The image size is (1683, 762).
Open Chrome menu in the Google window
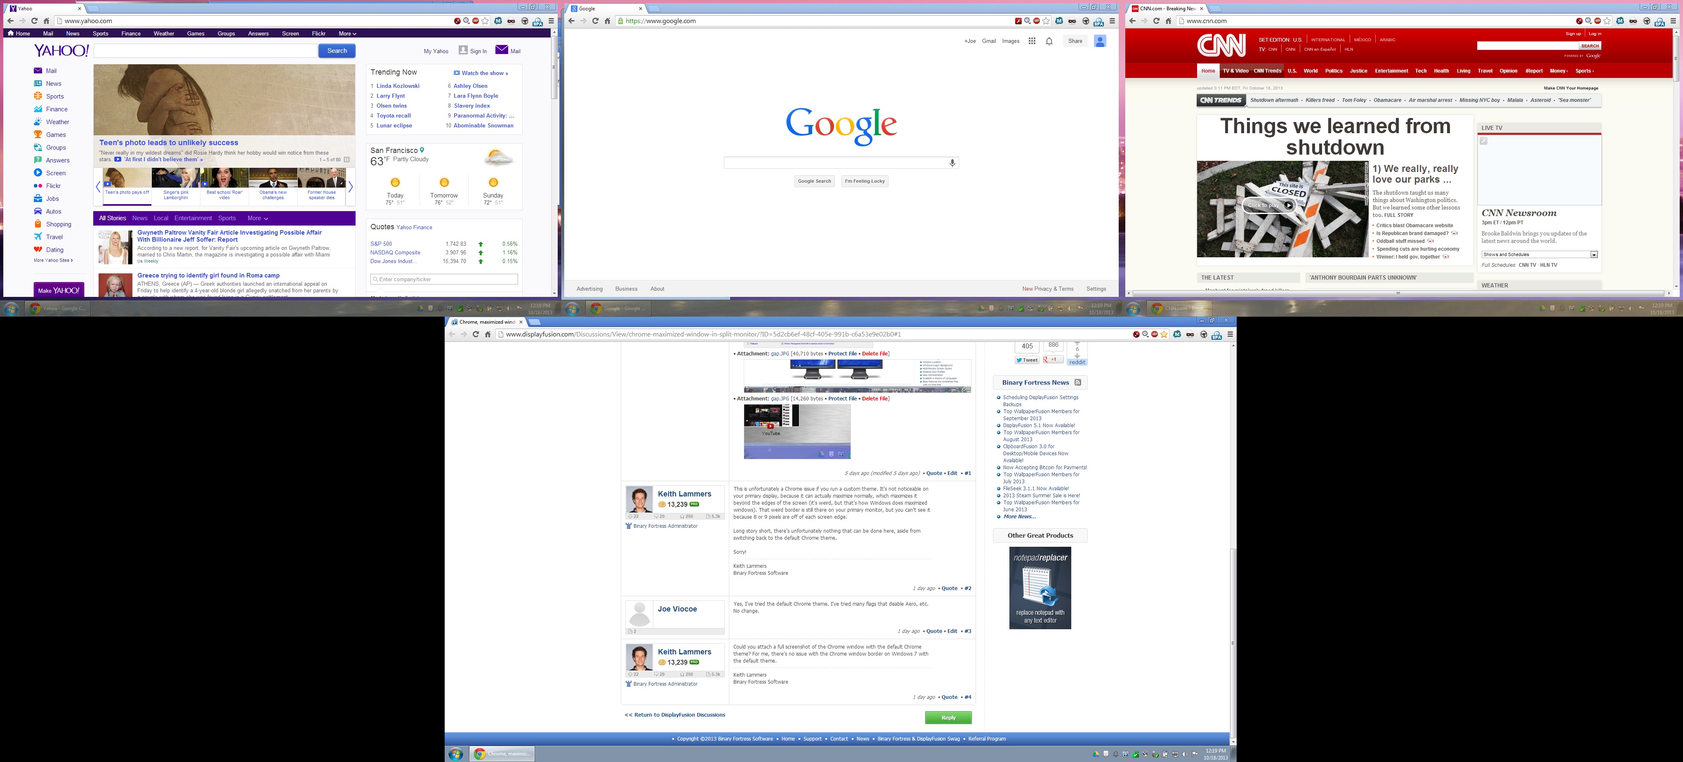click(1112, 21)
